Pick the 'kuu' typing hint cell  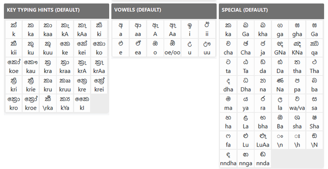[x=48, y=48]
